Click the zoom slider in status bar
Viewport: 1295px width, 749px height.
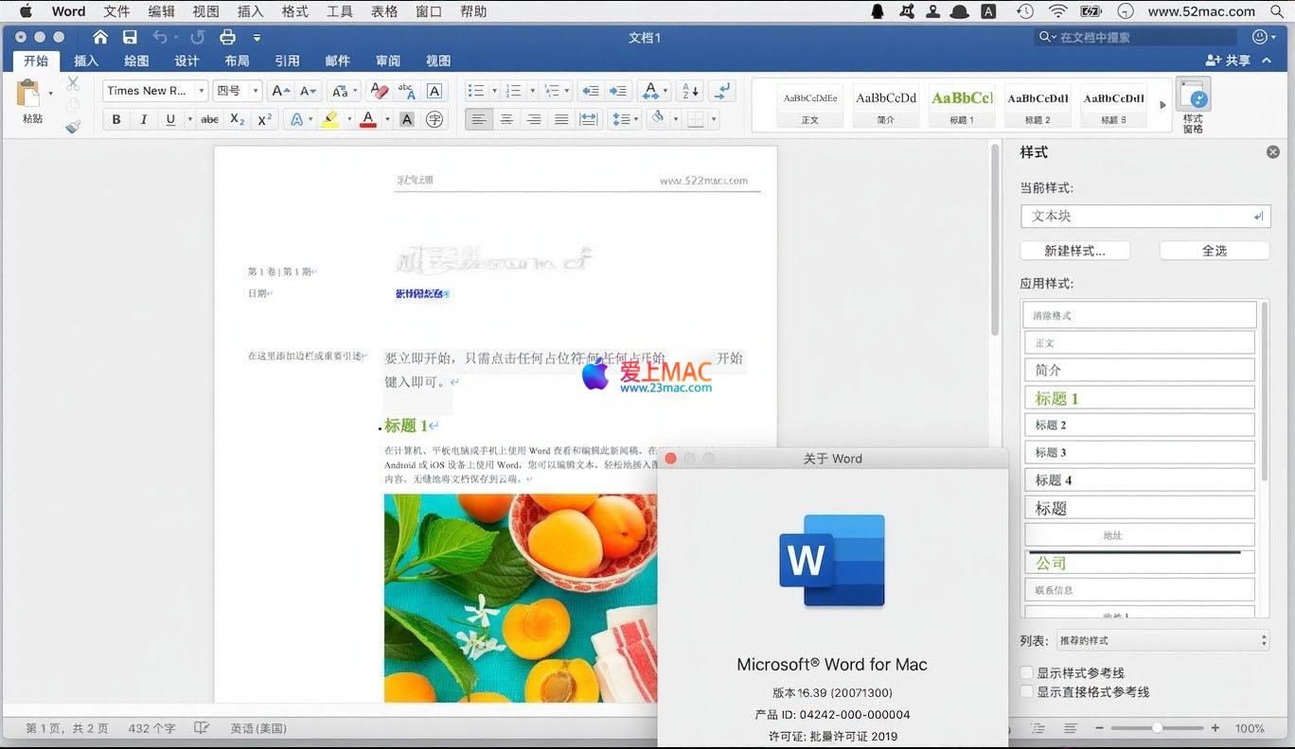pos(1157,728)
